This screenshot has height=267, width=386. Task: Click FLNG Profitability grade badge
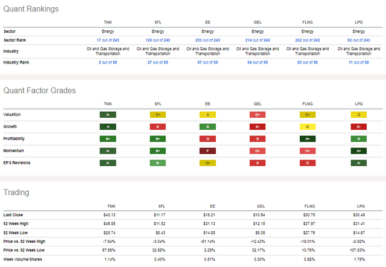308,139
